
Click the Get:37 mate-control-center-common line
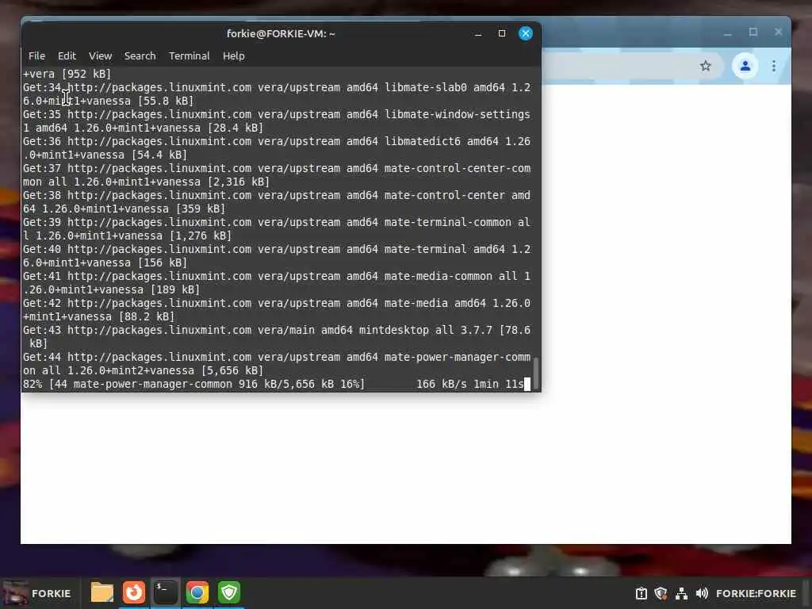coord(277,175)
